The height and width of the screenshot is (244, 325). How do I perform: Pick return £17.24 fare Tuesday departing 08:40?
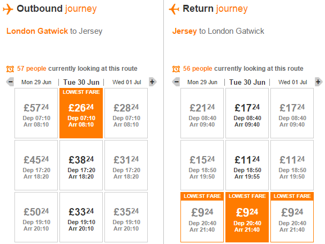(247, 113)
